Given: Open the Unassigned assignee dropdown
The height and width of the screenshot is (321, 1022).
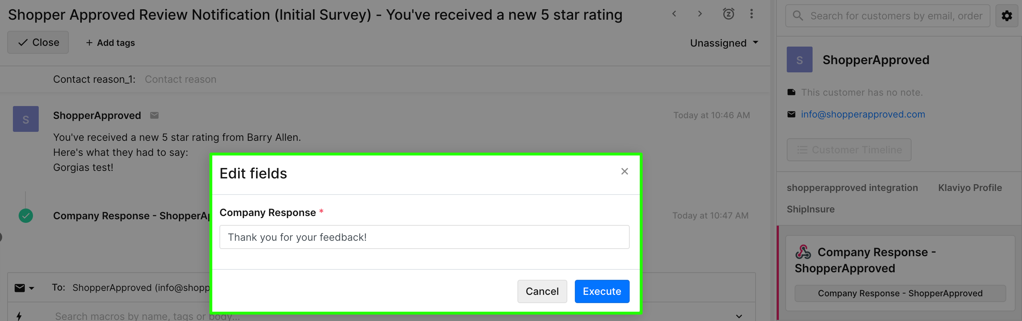Looking at the screenshot, I should tap(724, 43).
